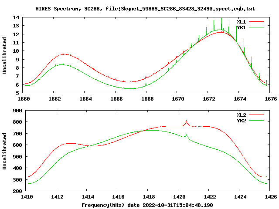Click the 1674 x-axis tick label
Screen dimensions: 279x209
[240, 99]
